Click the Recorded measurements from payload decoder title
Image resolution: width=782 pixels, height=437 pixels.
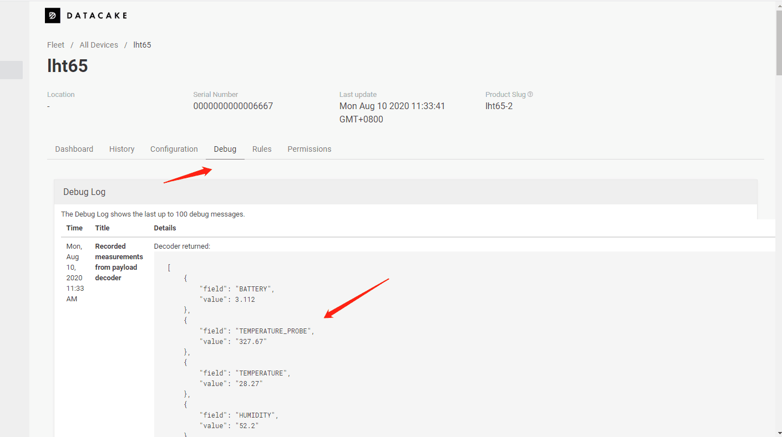pos(119,262)
